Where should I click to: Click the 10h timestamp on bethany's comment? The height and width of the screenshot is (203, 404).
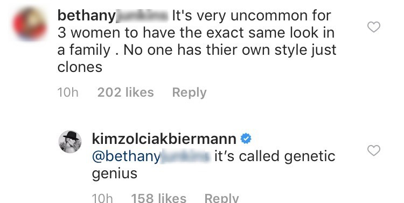click(x=68, y=92)
